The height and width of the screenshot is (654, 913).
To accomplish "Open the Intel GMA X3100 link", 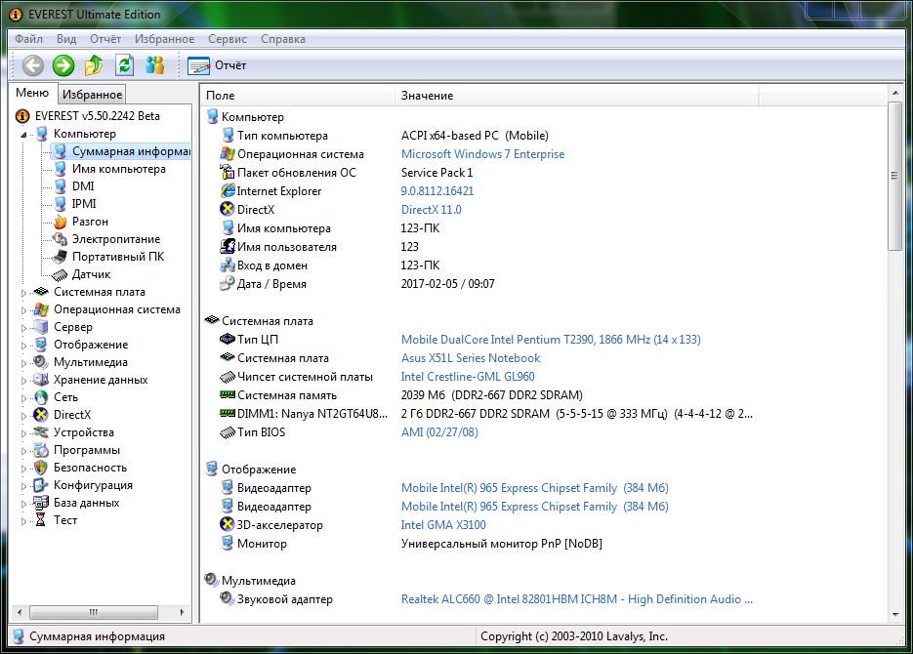I will click(443, 525).
